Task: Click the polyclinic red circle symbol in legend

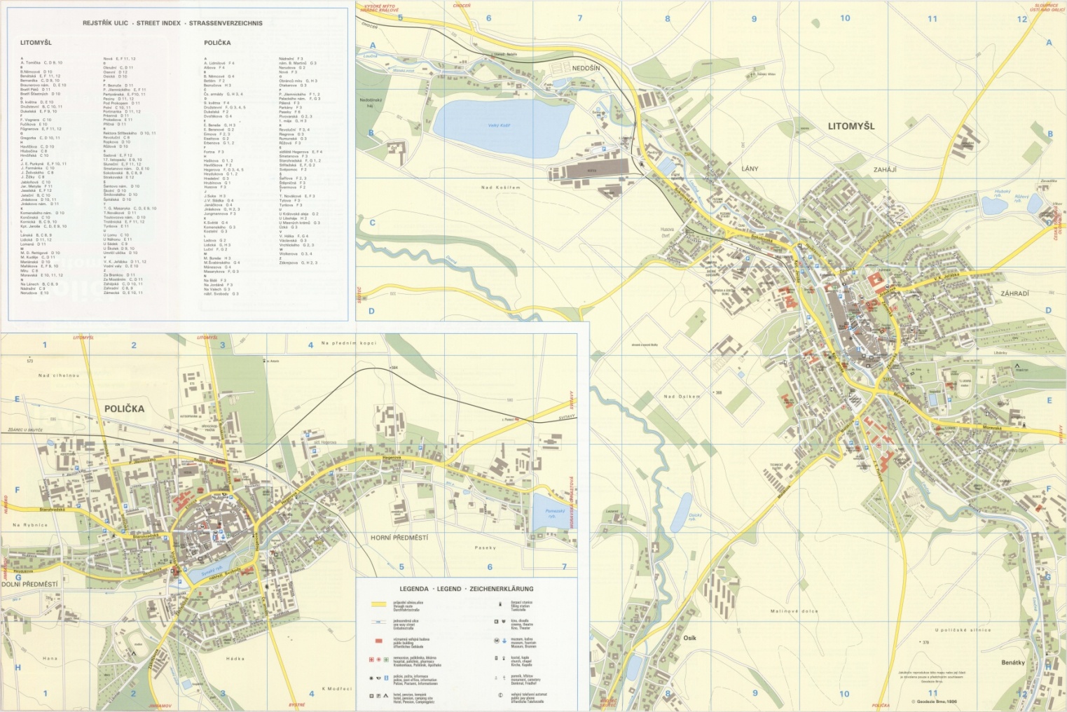Action: pyautogui.click(x=378, y=659)
